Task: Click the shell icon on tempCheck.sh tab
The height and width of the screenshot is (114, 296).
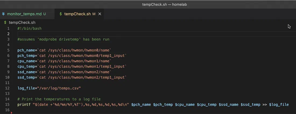Action: [61, 14]
